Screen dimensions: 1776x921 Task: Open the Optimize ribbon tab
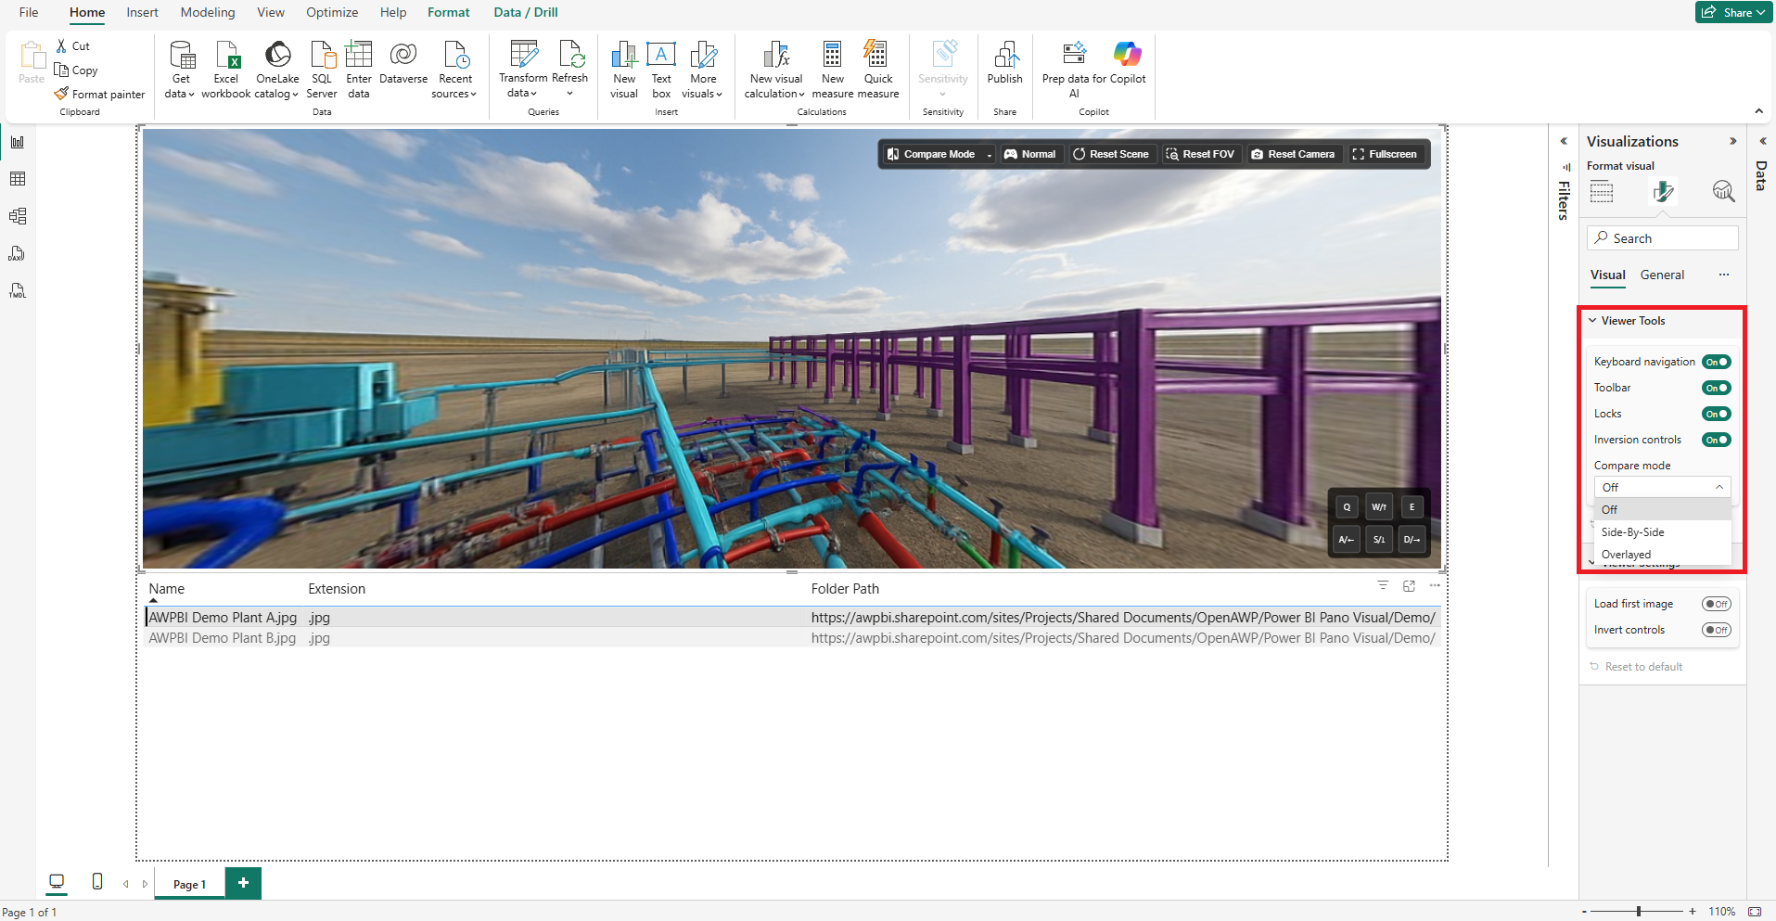pyautogui.click(x=332, y=12)
